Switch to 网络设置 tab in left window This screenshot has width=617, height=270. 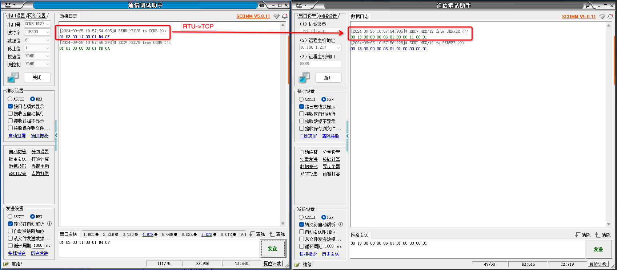click(37, 16)
